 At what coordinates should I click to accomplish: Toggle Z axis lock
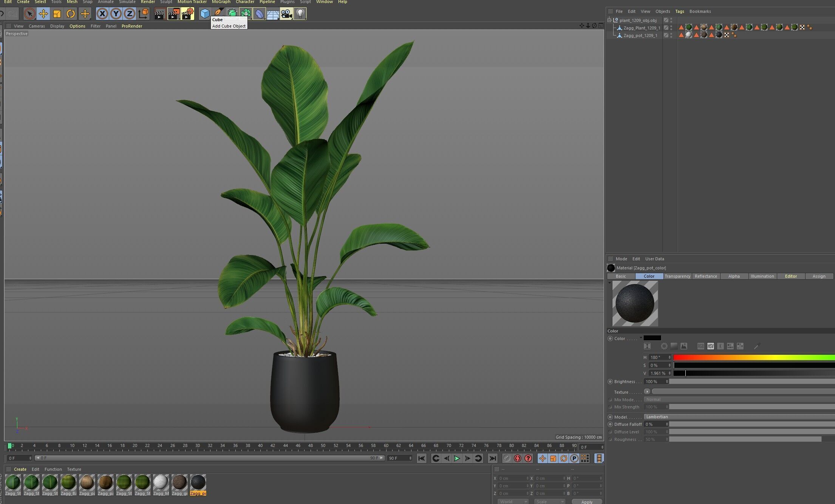(130, 14)
